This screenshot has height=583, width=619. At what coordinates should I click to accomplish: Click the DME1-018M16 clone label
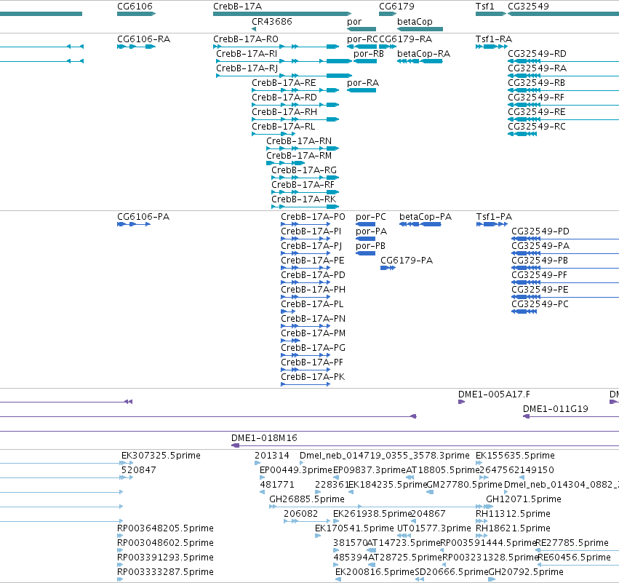click(264, 438)
